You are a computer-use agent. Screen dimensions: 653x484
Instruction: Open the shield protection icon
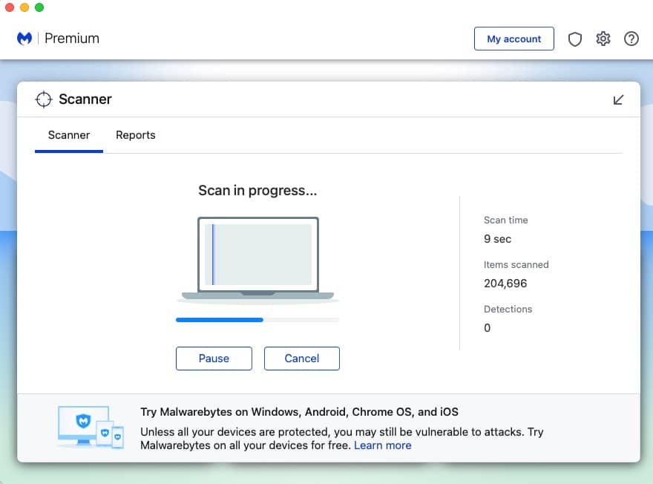tap(574, 39)
